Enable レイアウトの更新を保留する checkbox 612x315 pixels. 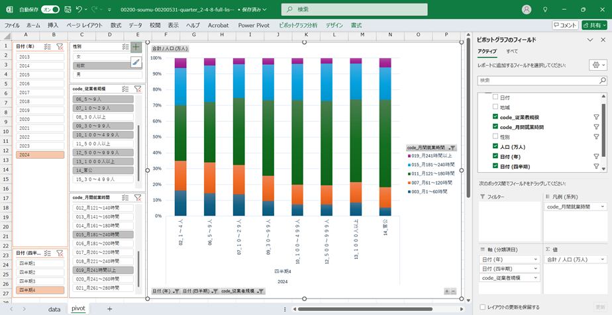[x=482, y=307]
